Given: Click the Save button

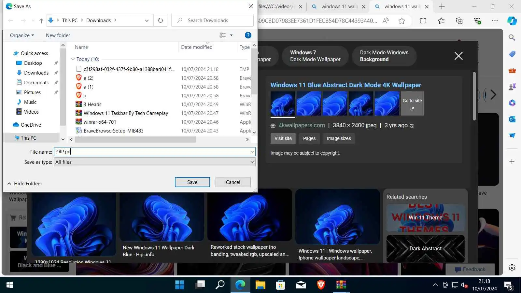Looking at the screenshot, I should (192, 182).
